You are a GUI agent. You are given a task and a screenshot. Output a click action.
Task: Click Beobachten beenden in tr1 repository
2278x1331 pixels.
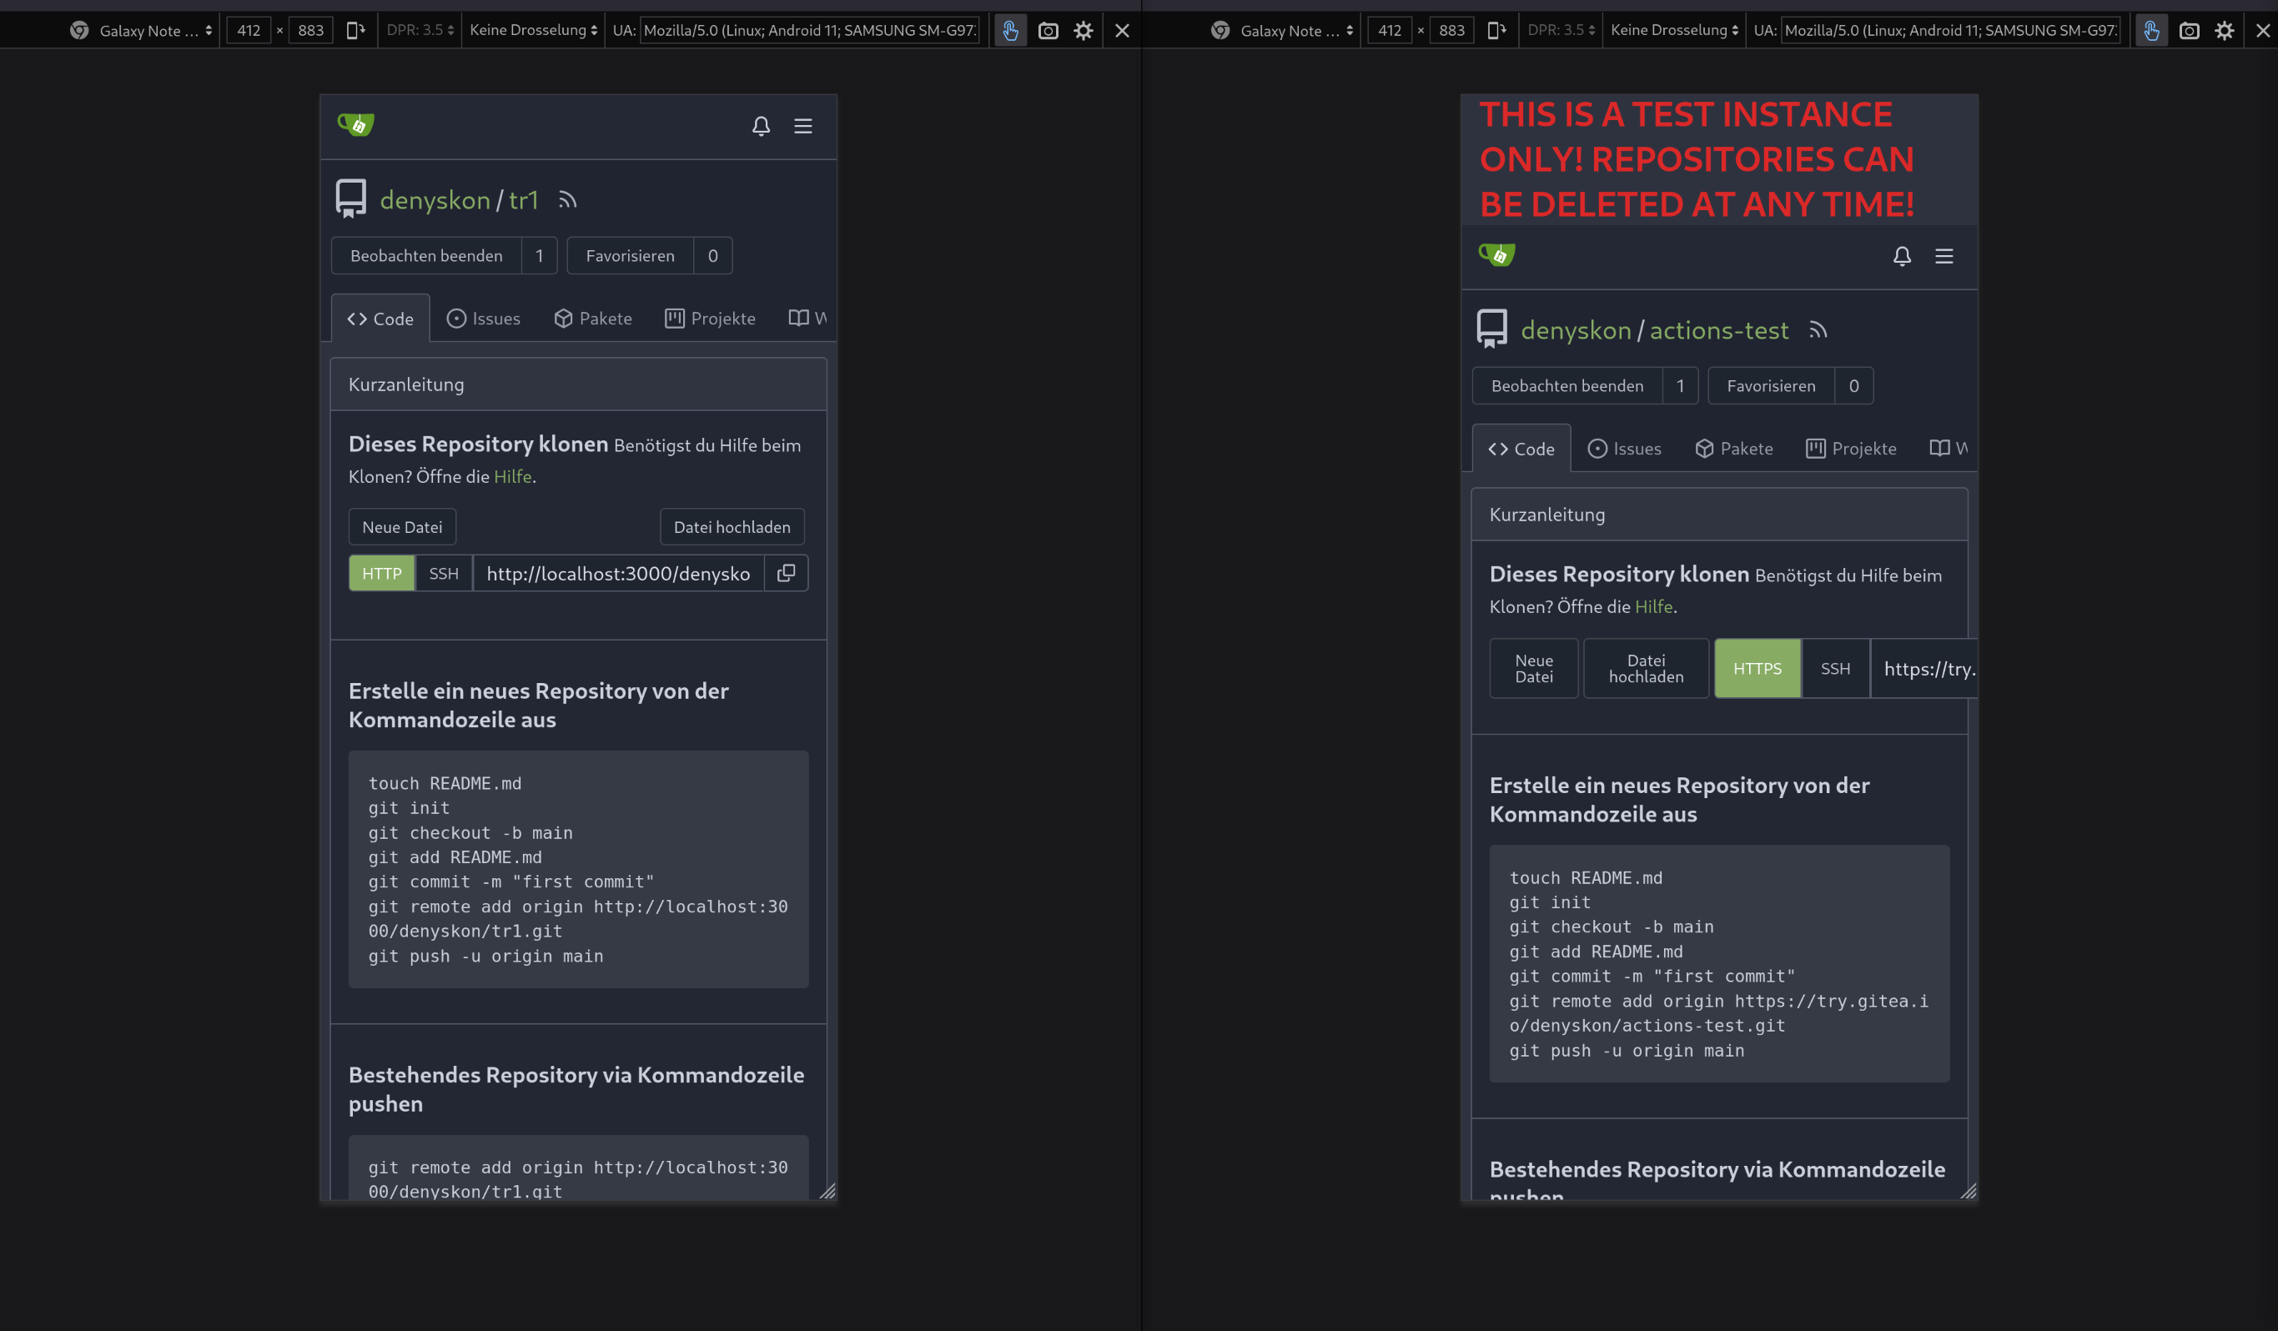coord(427,256)
